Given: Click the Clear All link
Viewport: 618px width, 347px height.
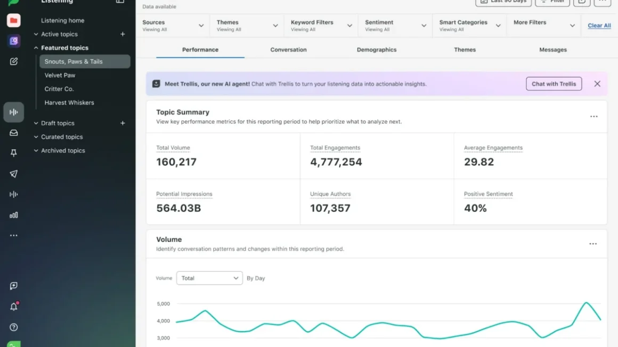Looking at the screenshot, I should [x=599, y=26].
